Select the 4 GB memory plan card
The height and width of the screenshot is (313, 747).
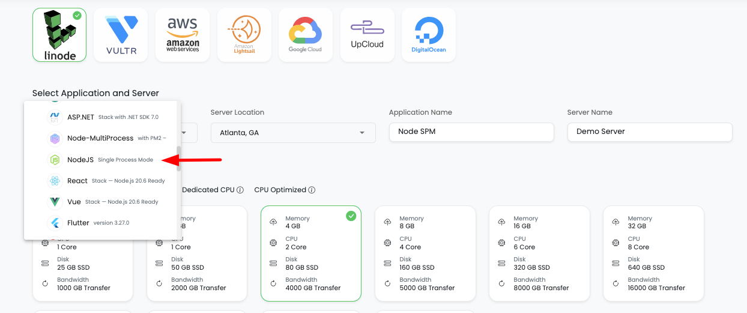click(x=311, y=253)
